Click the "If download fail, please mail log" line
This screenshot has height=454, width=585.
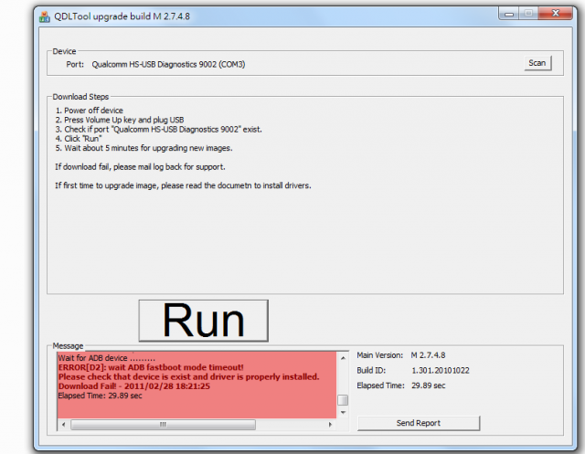pos(140,167)
